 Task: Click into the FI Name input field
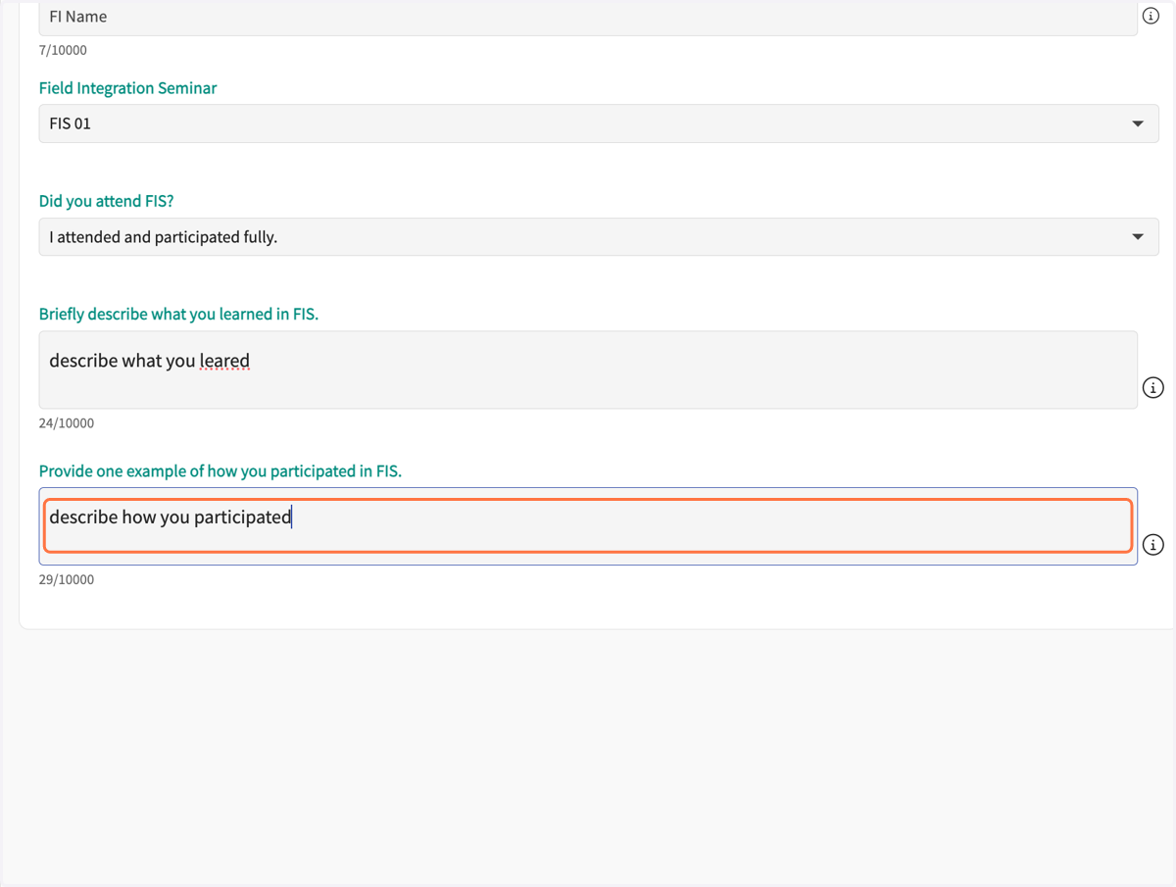(588, 18)
